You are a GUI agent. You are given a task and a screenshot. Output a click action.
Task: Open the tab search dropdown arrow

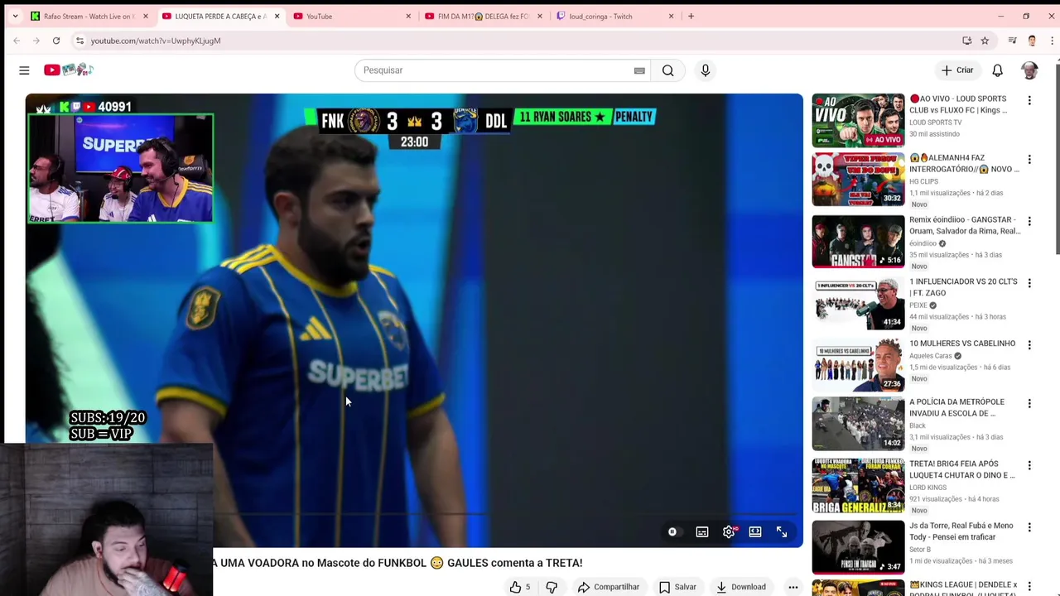15,16
